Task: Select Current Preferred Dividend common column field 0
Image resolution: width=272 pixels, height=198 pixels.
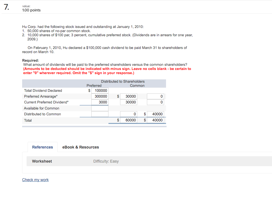Action: [x=156, y=102]
